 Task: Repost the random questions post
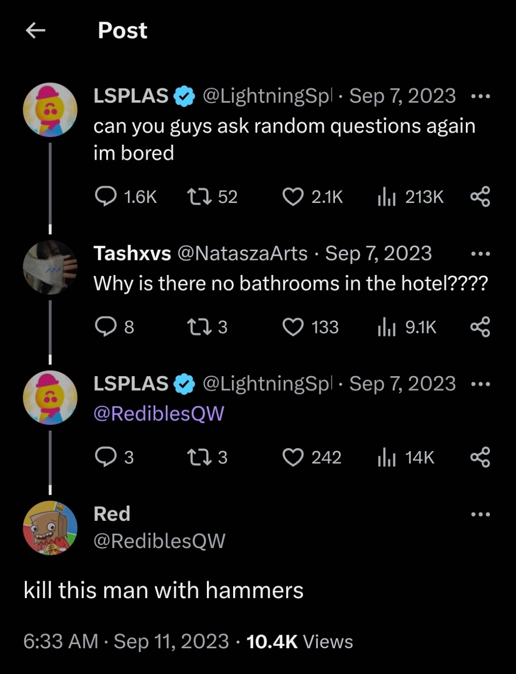199,197
